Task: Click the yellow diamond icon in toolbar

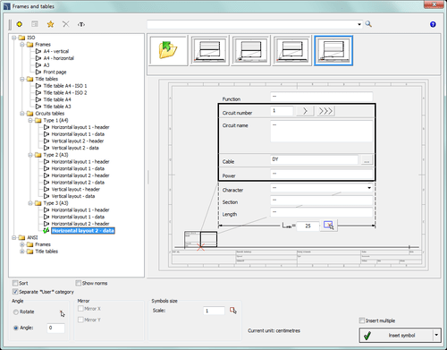Action: [20, 24]
